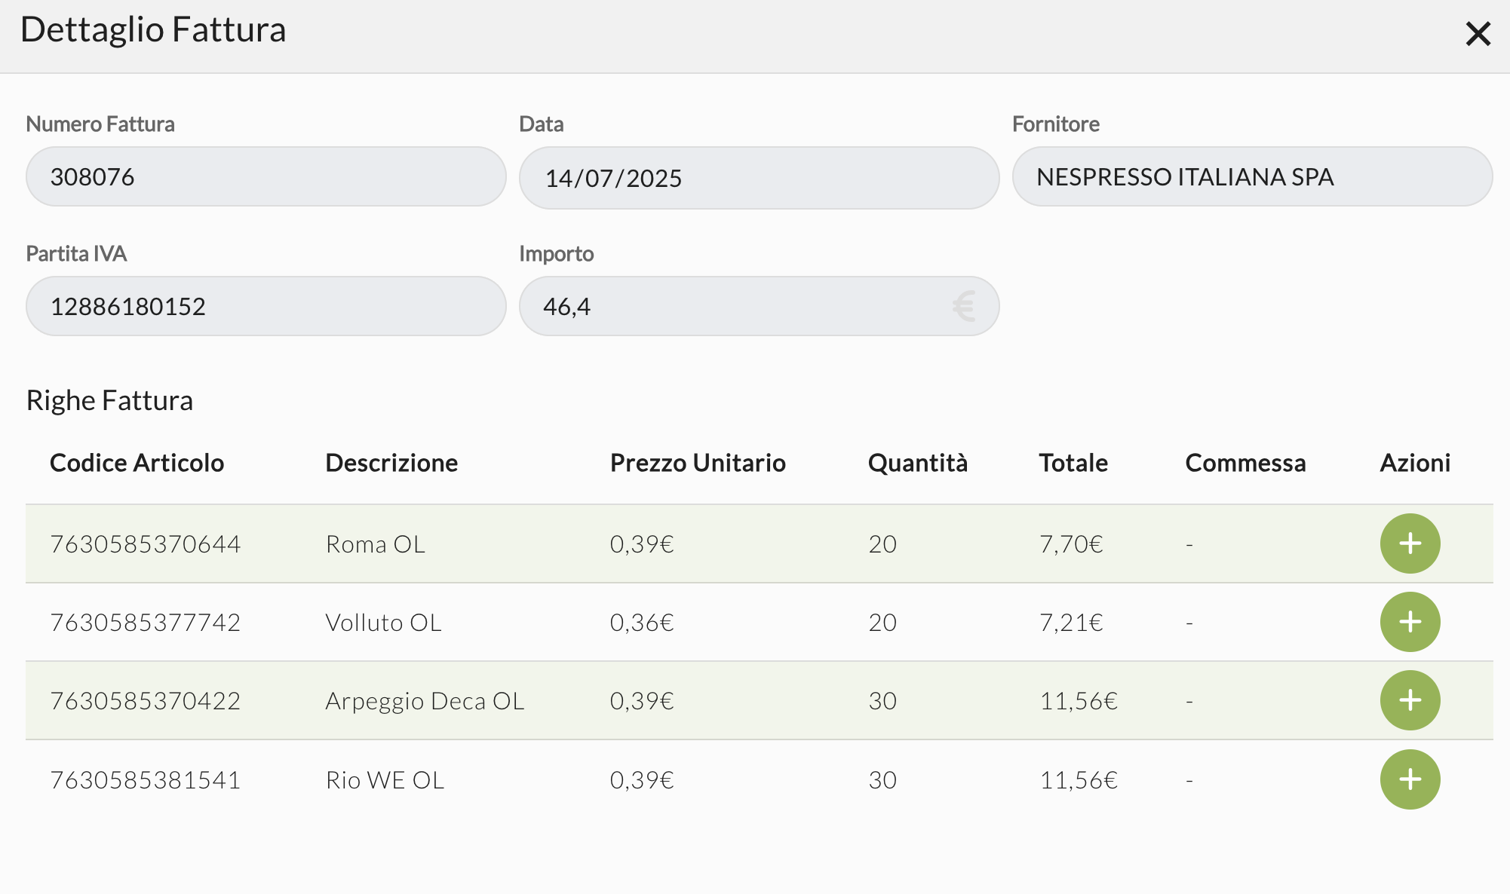
Task: Select article code 7630585370644 cell
Action: point(146,544)
